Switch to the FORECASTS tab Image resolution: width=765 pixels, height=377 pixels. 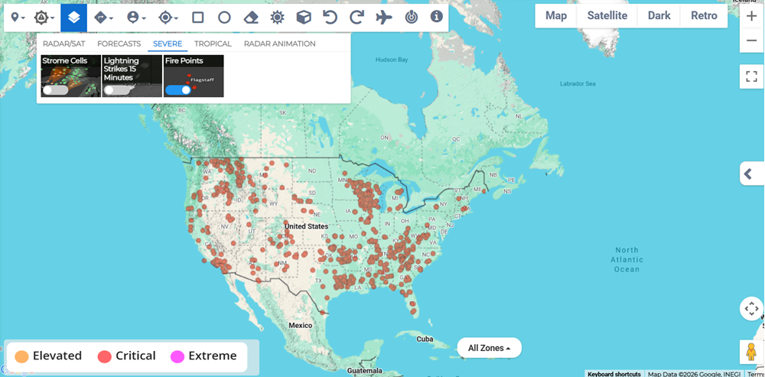point(119,44)
